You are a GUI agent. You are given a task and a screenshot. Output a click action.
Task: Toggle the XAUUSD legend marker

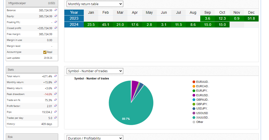194,117
